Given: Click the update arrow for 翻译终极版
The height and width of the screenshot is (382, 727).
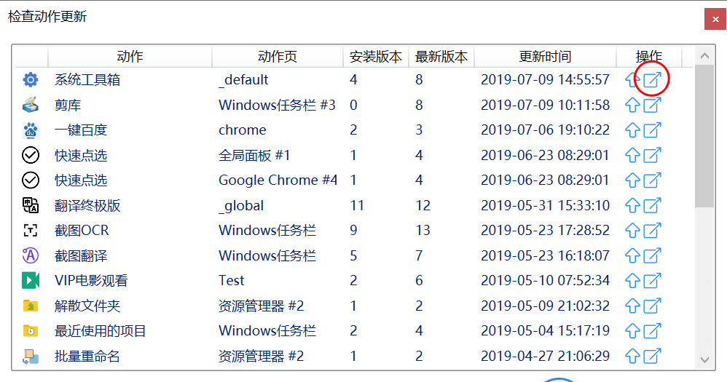Looking at the screenshot, I should point(632,206).
